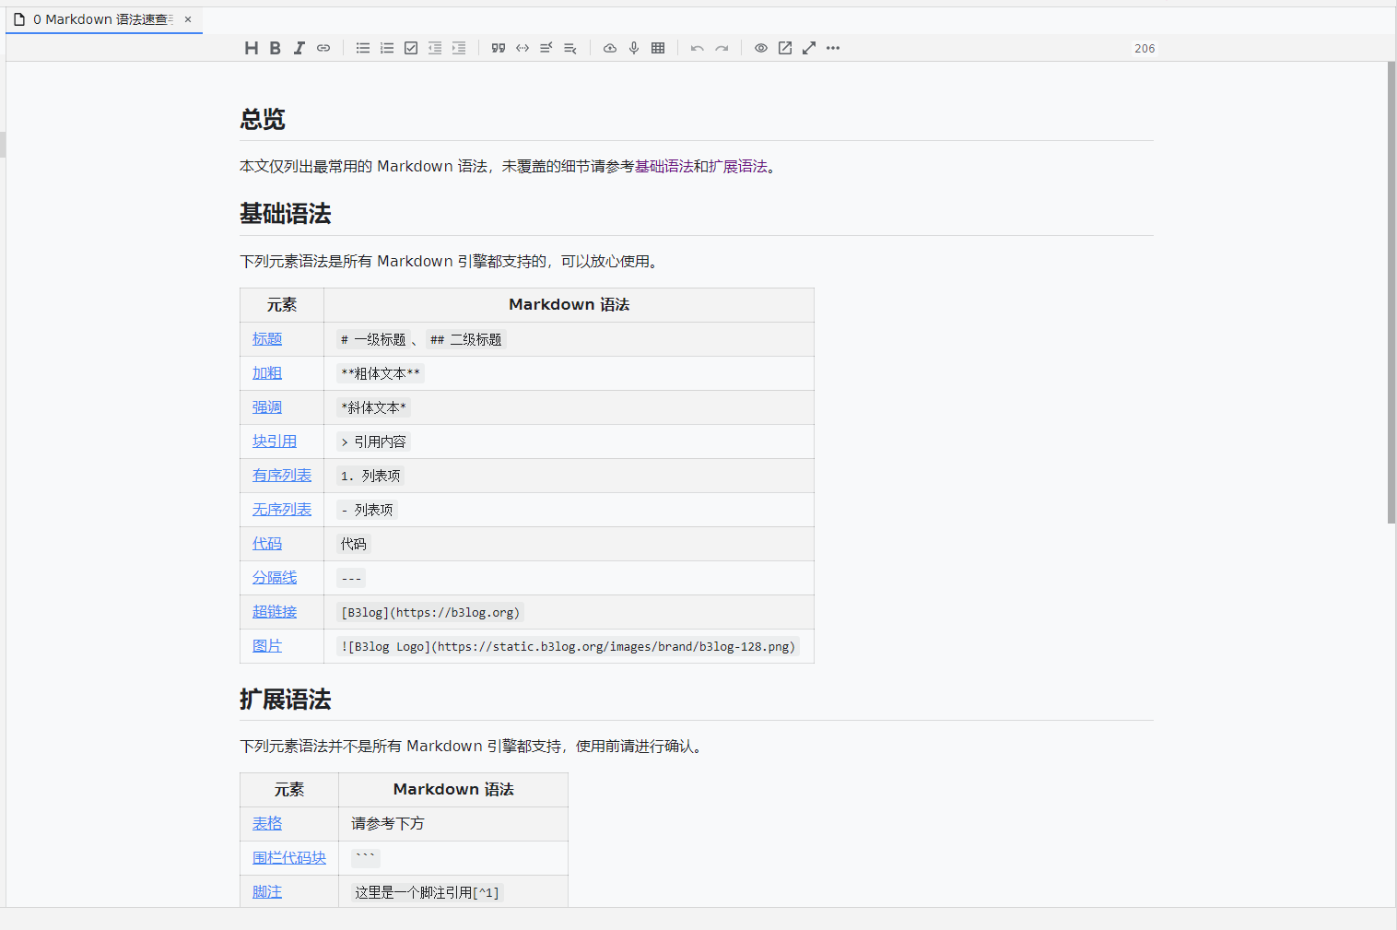Insert a task list checkbox
The height and width of the screenshot is (930, 1397).
[x=411, y=48]
